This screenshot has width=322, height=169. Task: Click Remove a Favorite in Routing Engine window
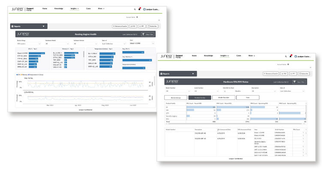pyautogui.click(x=120, y=26)
